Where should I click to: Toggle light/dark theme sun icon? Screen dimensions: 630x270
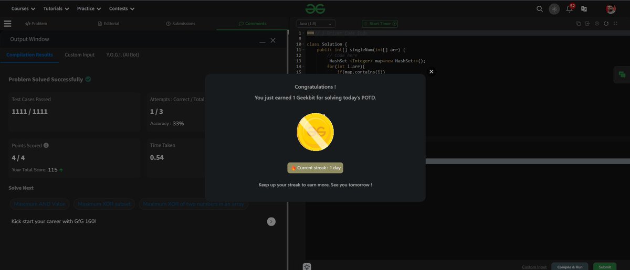pyautogui.click(x=554, y=9)
